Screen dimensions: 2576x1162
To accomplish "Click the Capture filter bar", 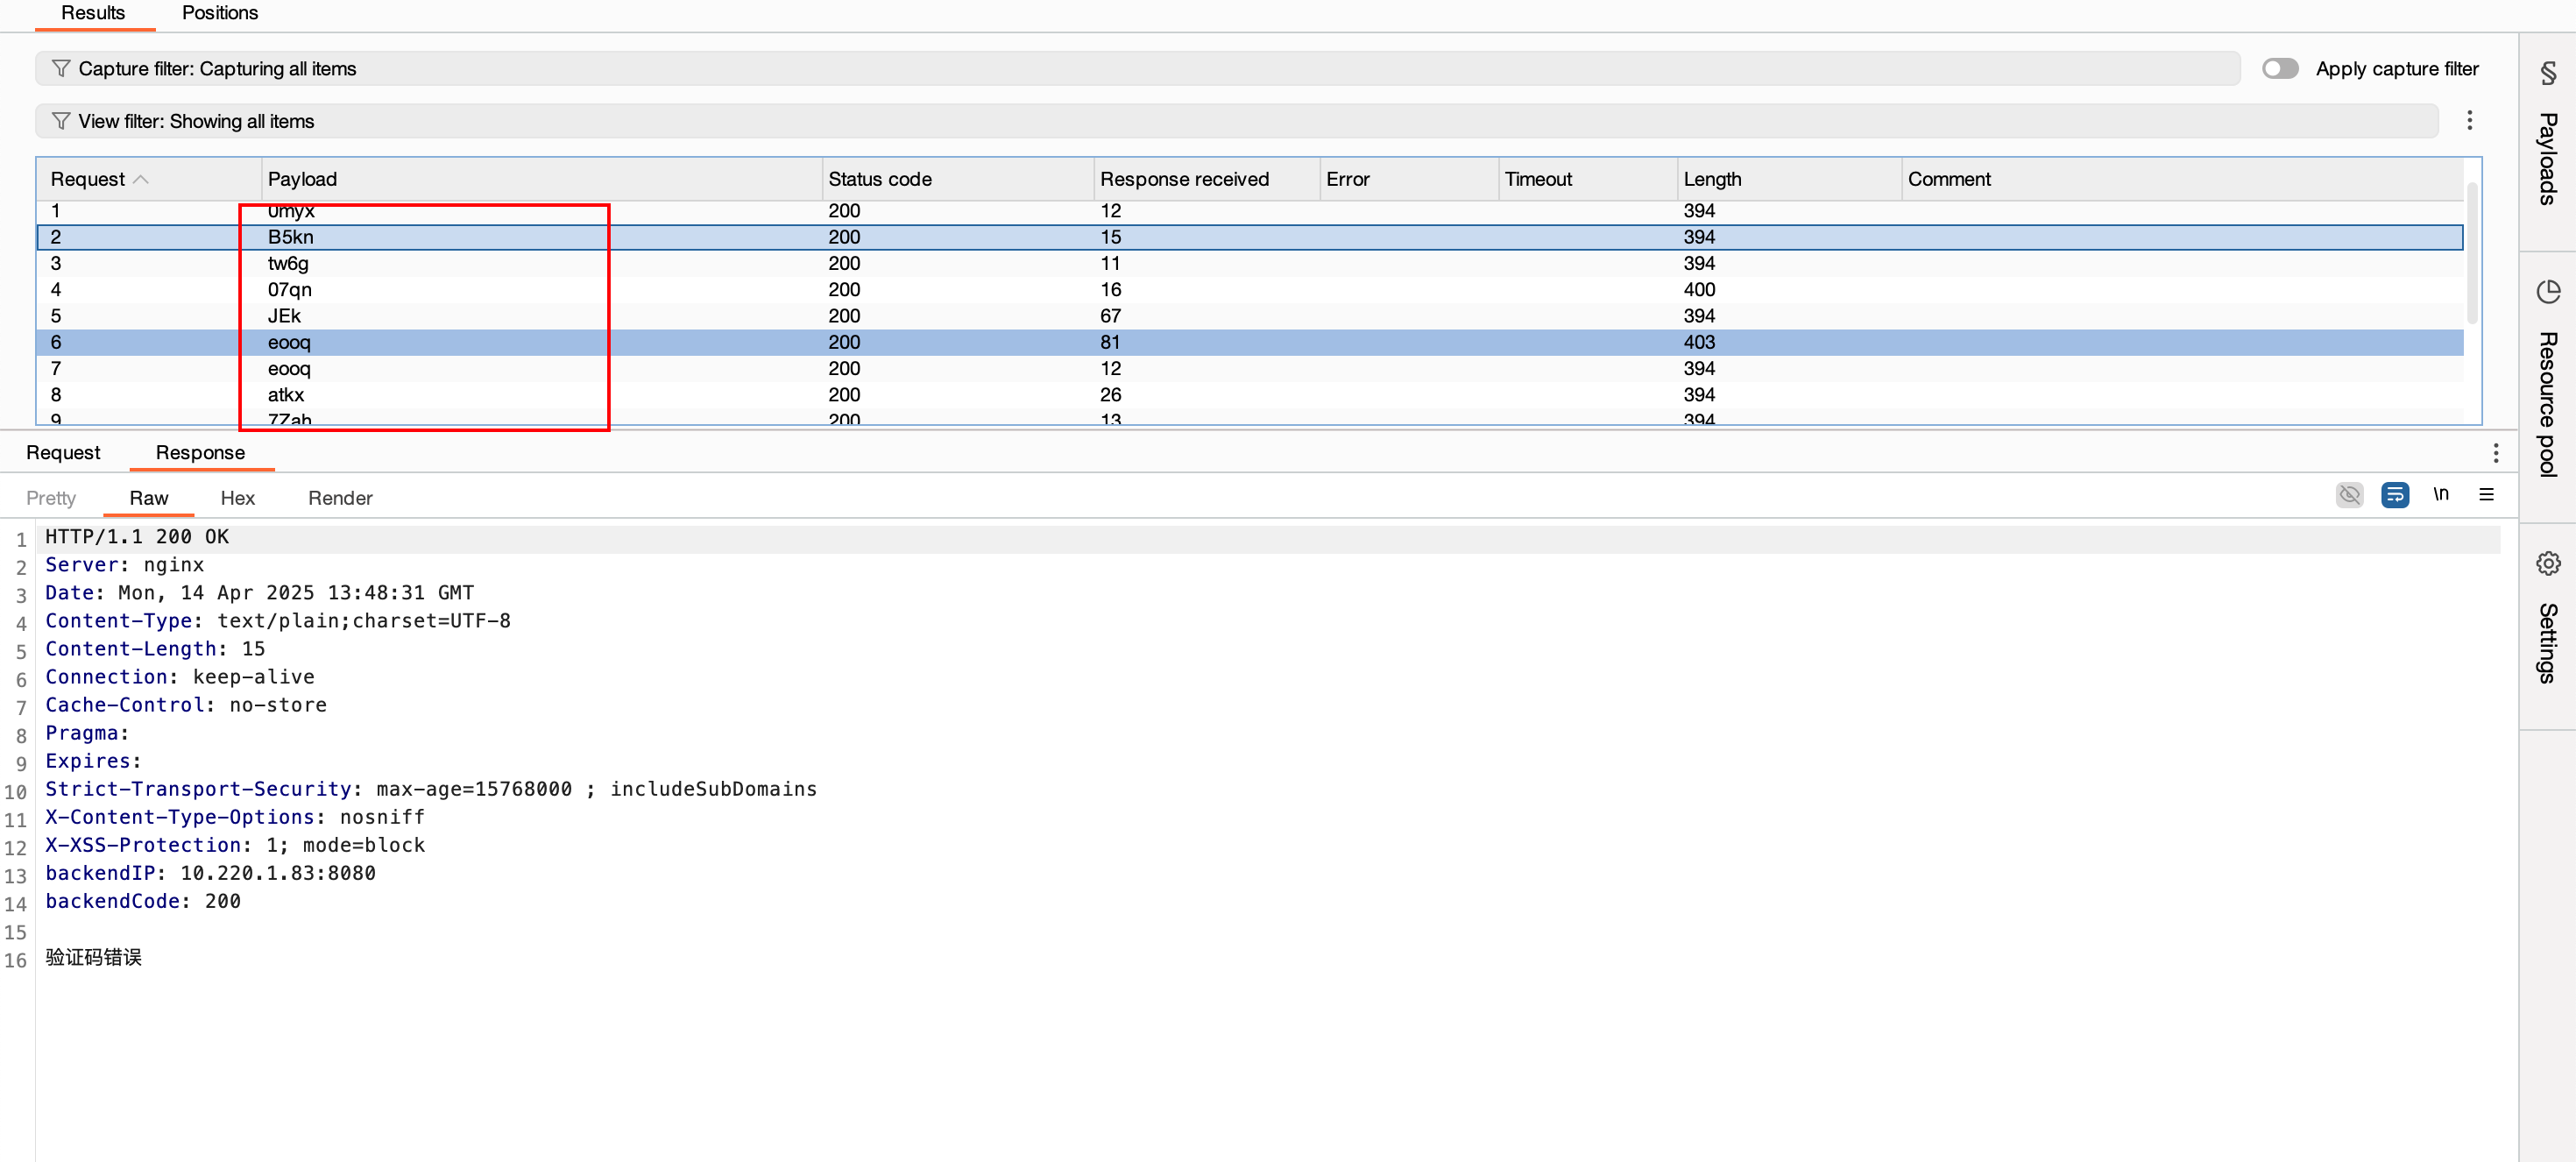I will coord(1138,68).
